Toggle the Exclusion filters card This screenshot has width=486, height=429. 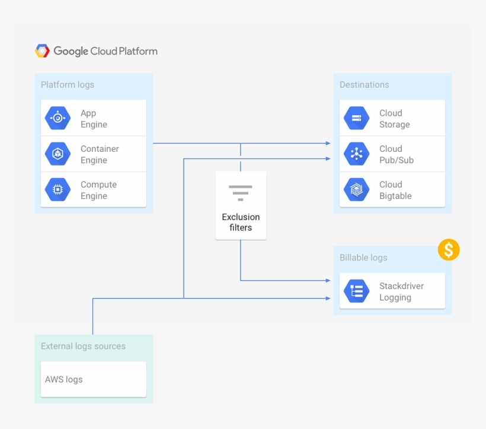pos(240,205)
